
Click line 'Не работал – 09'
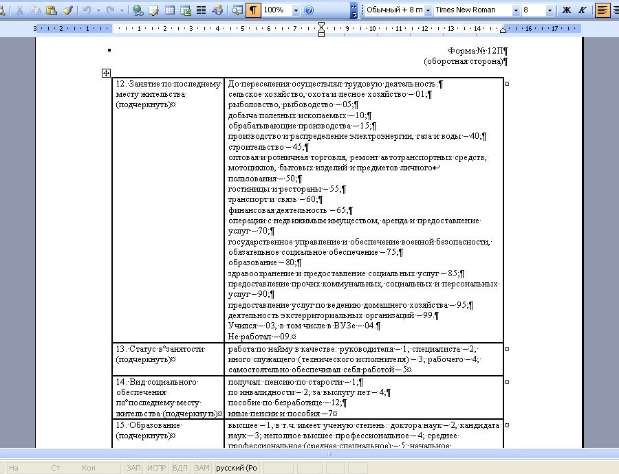coord(259,337)
